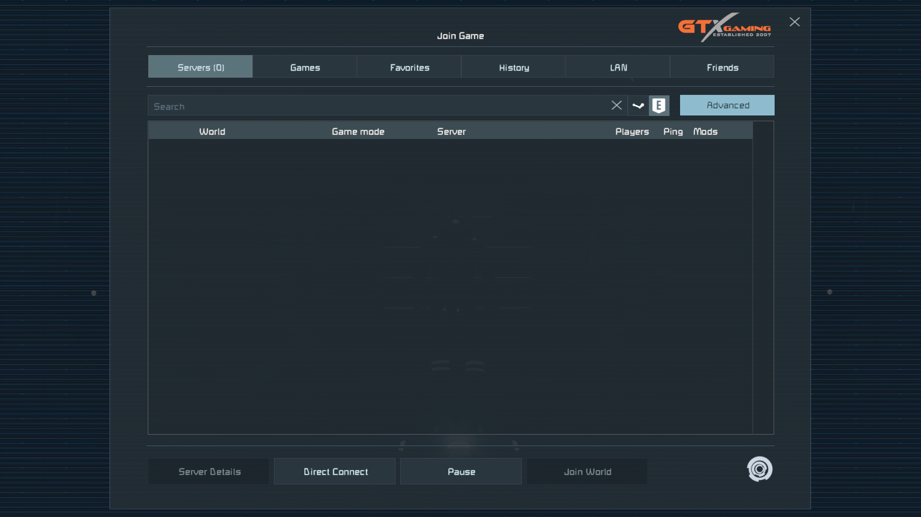Sort the list by Players column
Image resolution: width=921 pixels, height=517 pixels.
point(632,131)
